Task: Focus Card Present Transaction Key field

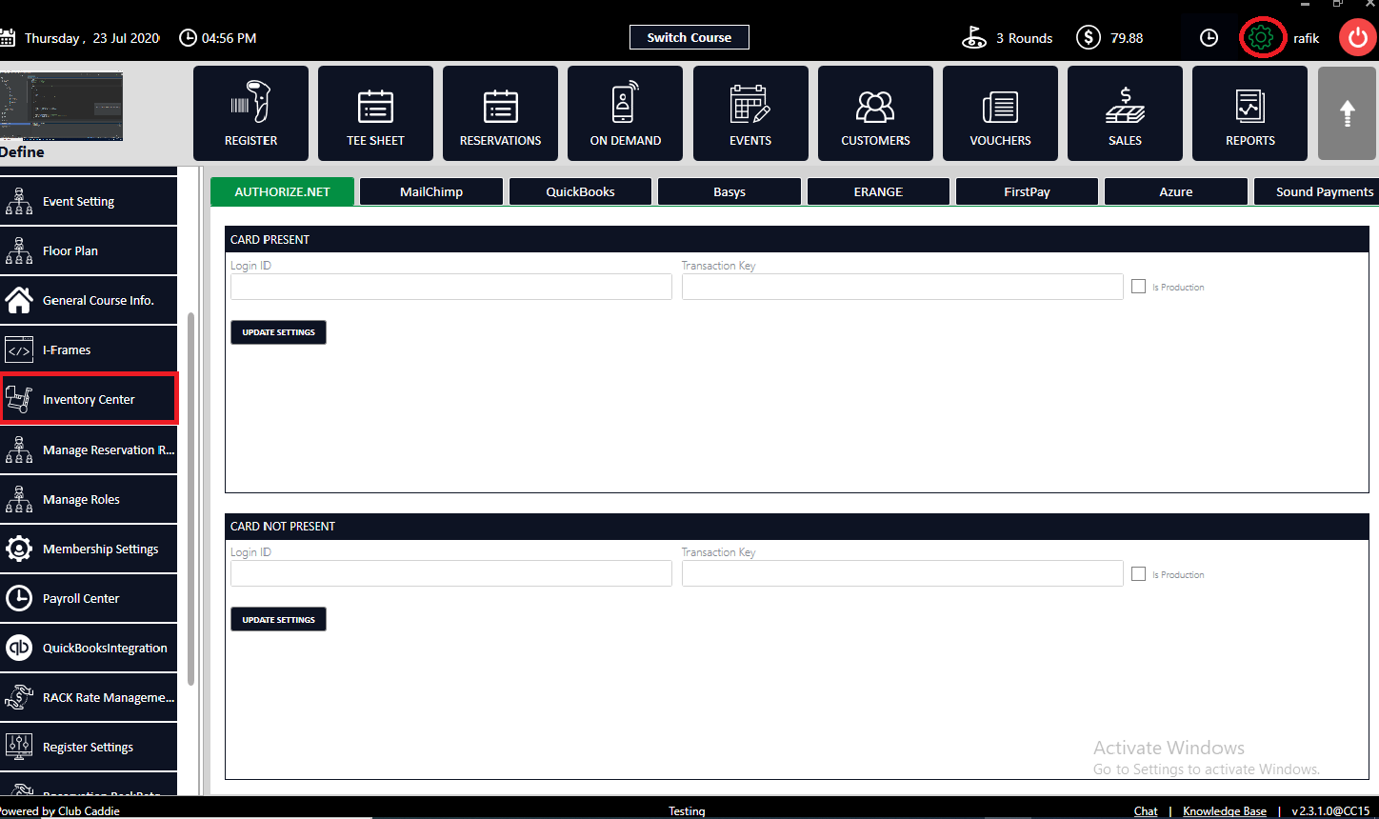Action: tap(903, 287)
